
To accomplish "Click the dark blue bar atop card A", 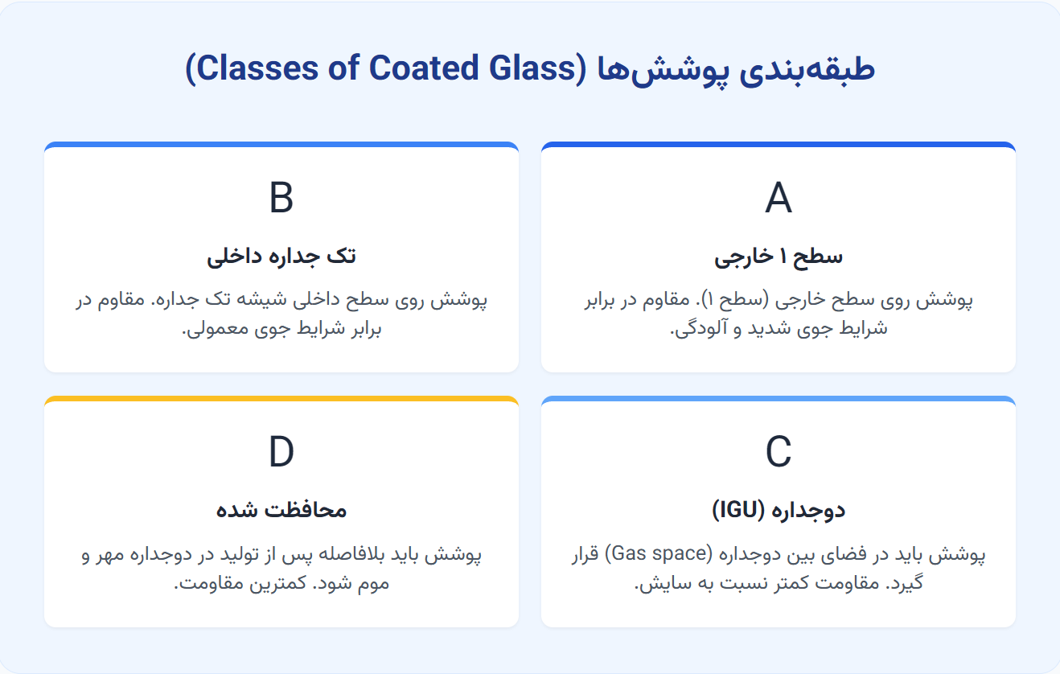I will coord(778,146).
